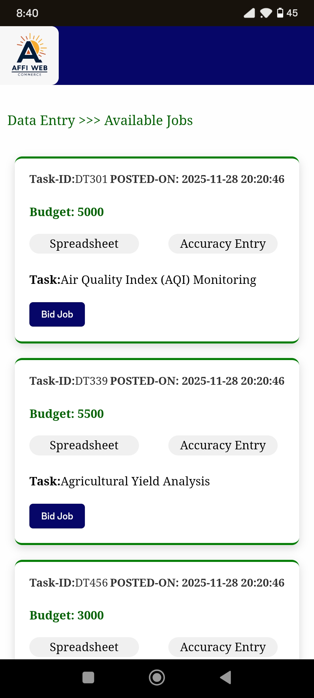The height and width of the screenshot is (698, 314).
Task: Click Bid Job for Agricultural Yield Analysis
Action: tap(57, 516)
